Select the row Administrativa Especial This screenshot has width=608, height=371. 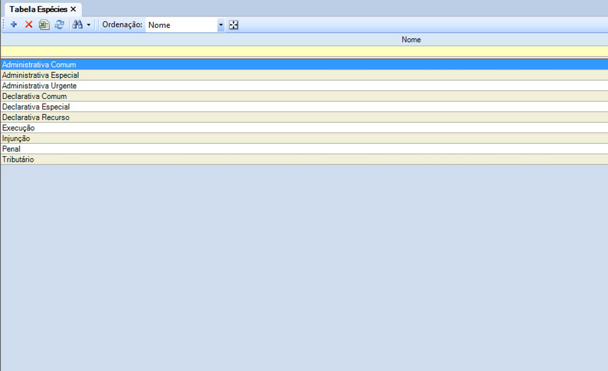point(304,75)
